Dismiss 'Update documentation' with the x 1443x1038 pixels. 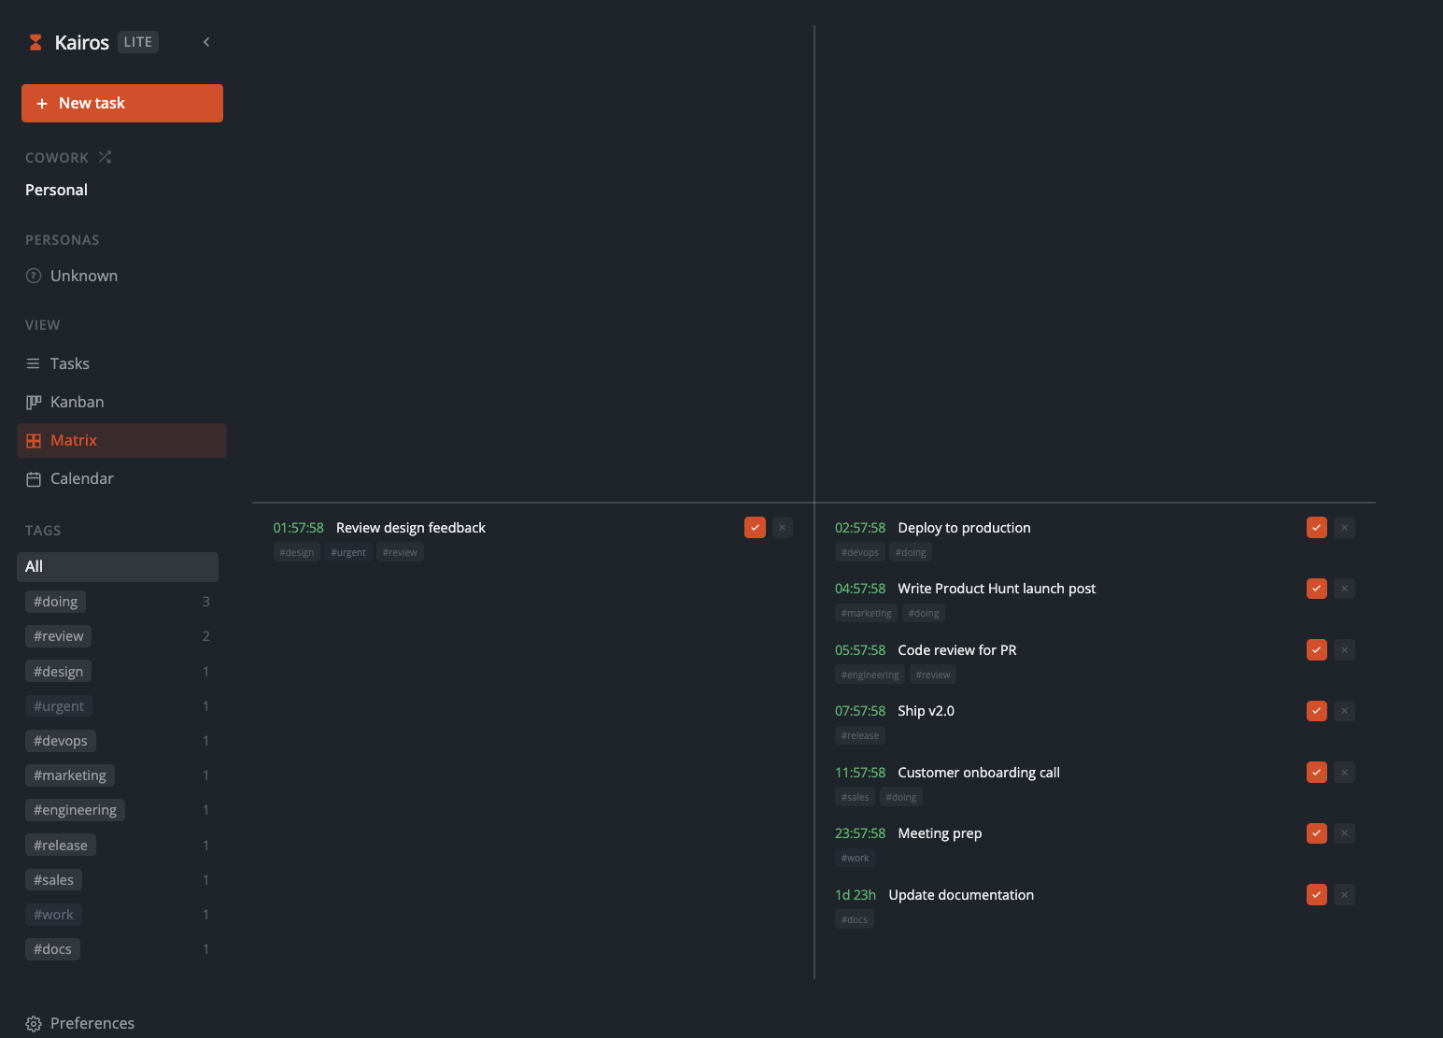[x=1344, y=894]
